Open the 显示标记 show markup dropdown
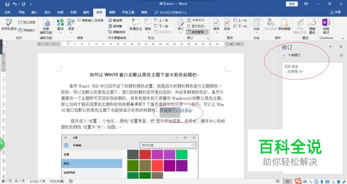This screenshot has width=347, height=184. point(197,26)
